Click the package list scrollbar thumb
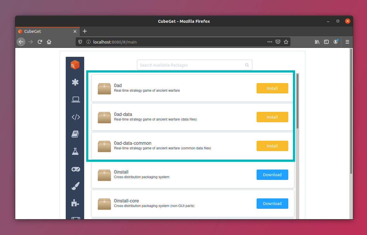The width and height of the screenshot is (367, 235). 298,101
